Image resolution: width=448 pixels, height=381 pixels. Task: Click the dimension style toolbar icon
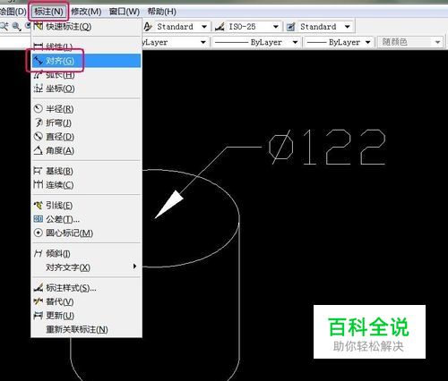click(220, 27)
